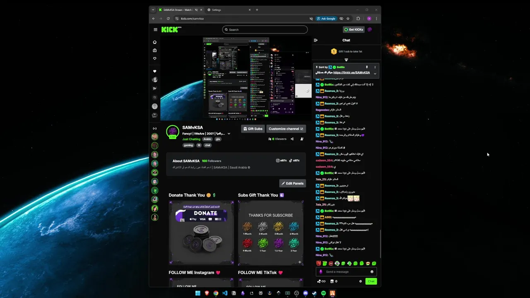Expand the pinned message chevron
Screen dimensions: 530x298
pos(375,74)
